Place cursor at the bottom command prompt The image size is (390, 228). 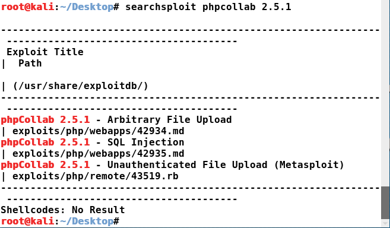point(122,221)
